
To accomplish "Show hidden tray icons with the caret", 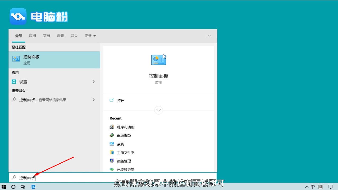I will 307,187.
